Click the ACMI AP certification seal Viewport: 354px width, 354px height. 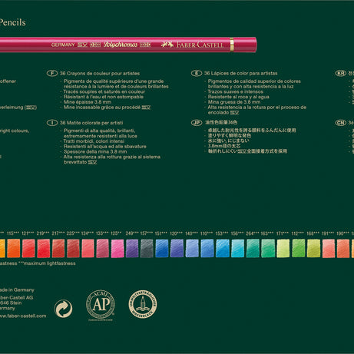coord(101,305)
